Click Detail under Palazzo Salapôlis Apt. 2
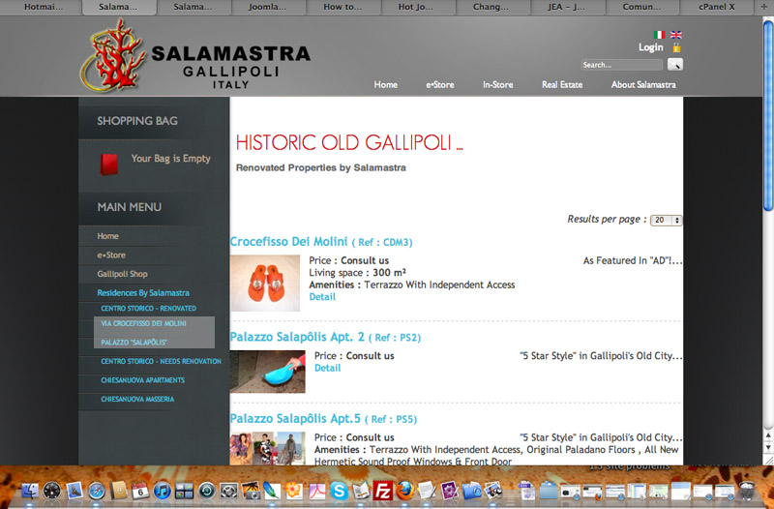 (327, 368)
